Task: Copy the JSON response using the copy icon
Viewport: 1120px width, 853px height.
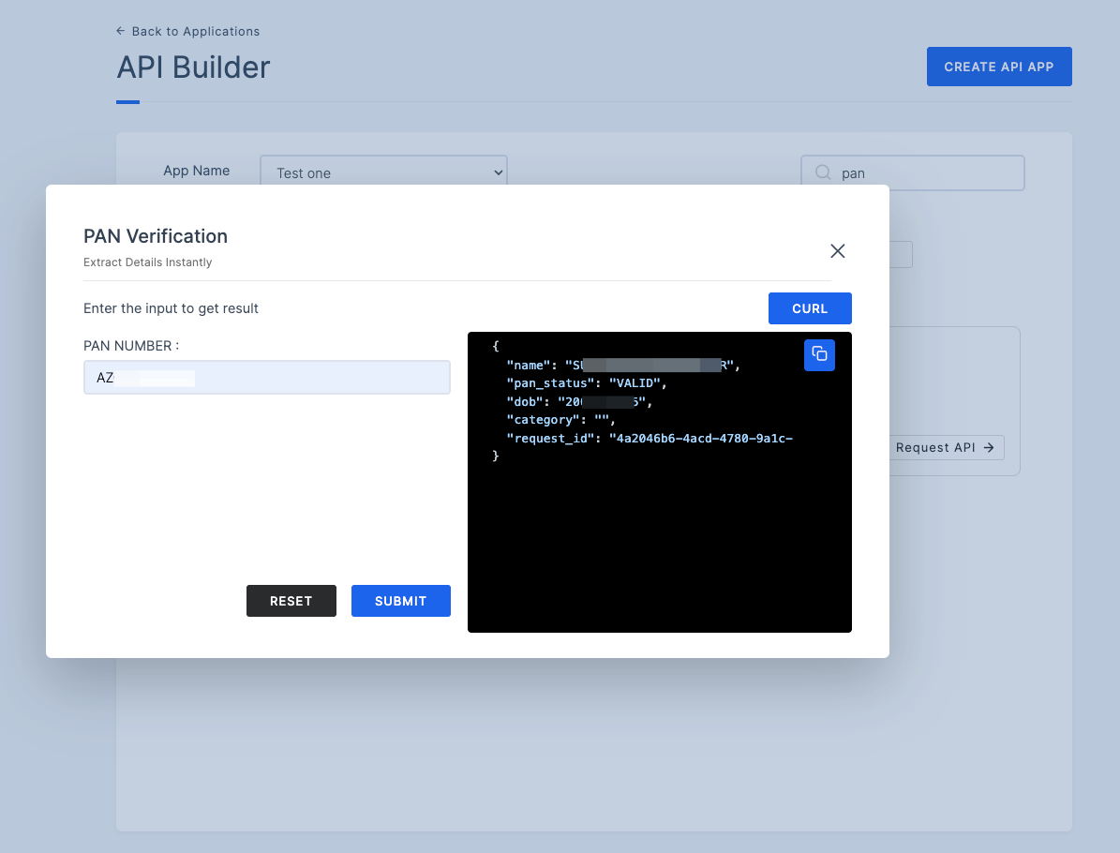Action: 819,354
